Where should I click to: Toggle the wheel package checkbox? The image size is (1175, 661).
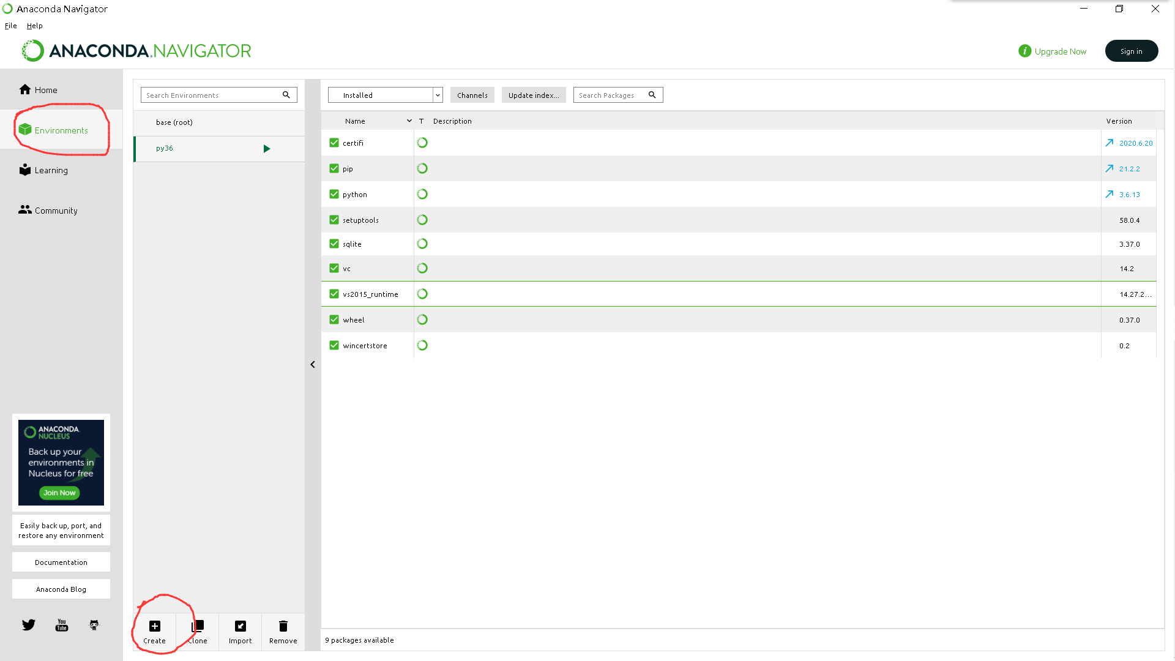(x=334, y=319)
